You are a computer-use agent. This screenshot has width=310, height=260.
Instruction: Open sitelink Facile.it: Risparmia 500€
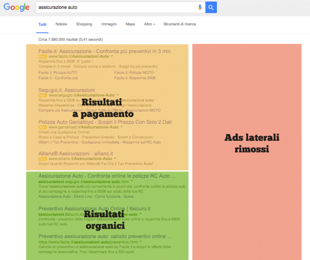(135, 78)
